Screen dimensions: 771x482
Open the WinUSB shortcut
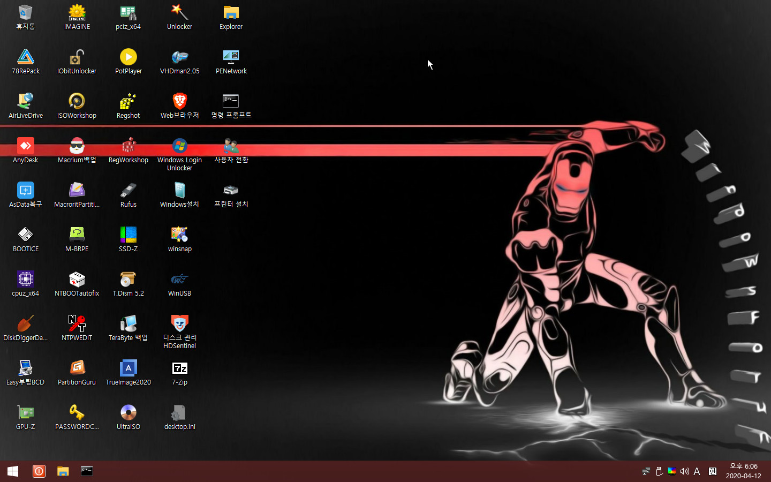180,284
